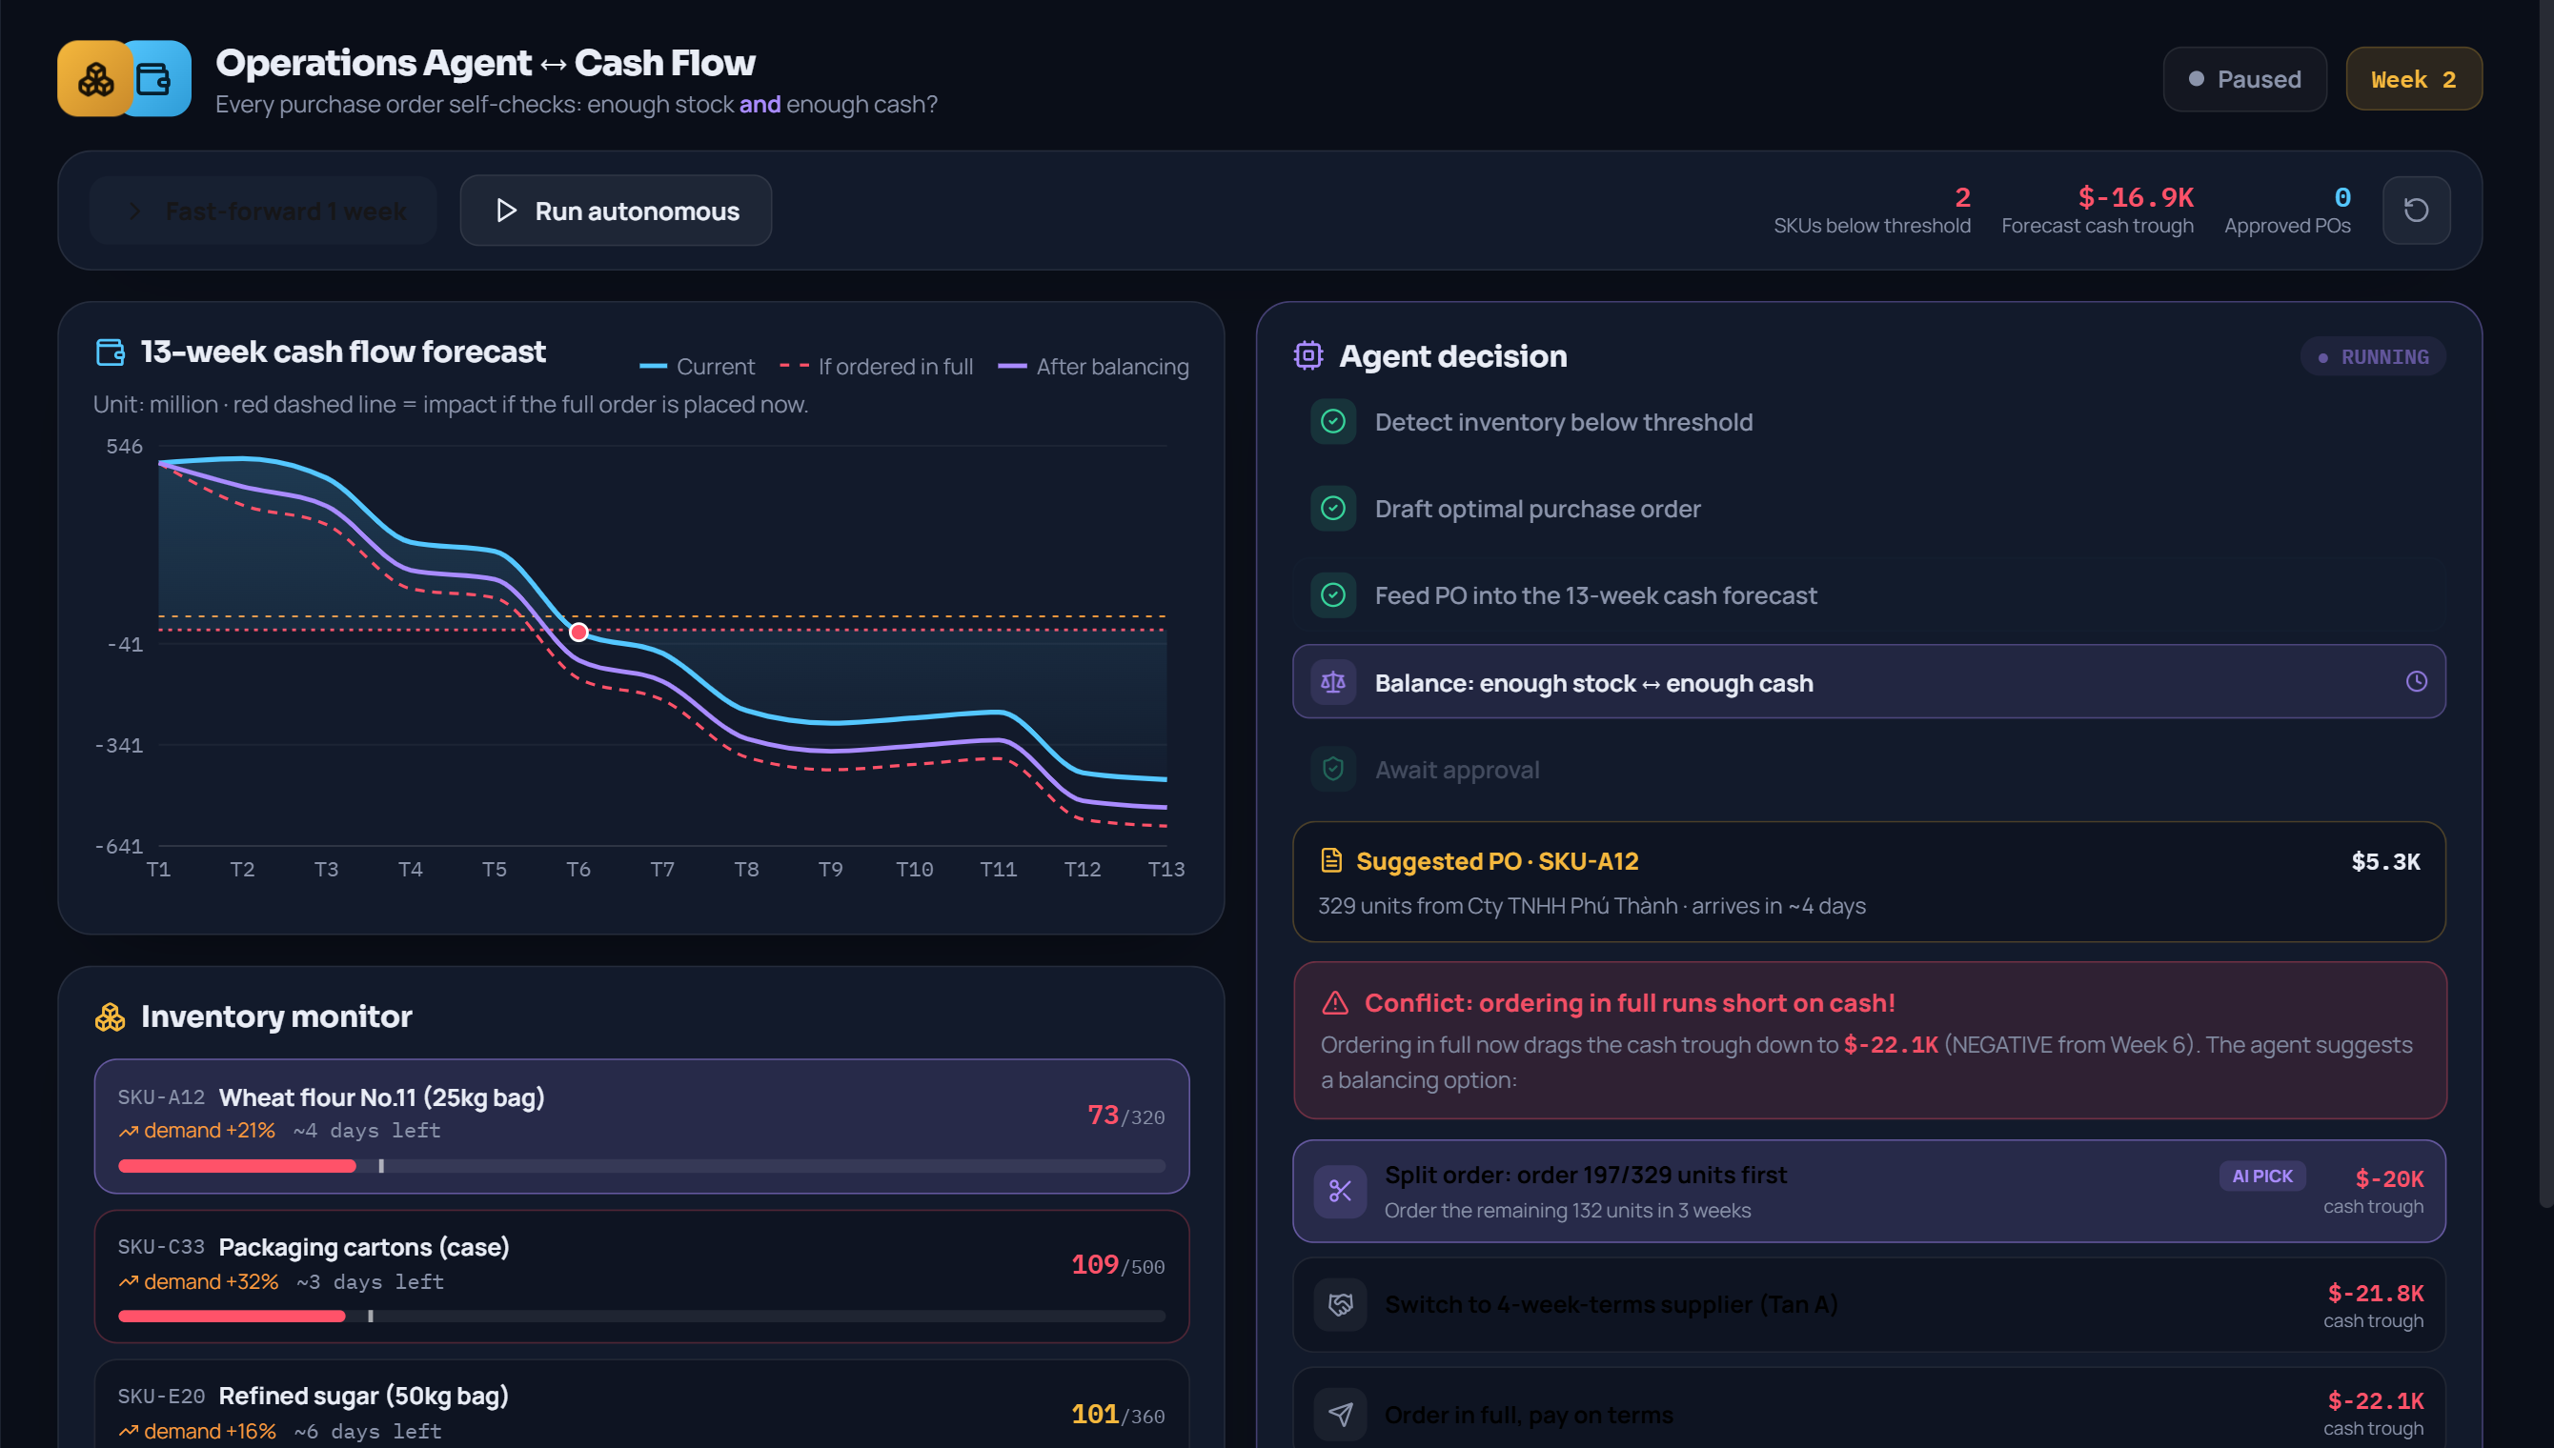The image size is (2554, 1448).
Task: Click the scissors icon on Split order option
Action: coord(1340,1191)
